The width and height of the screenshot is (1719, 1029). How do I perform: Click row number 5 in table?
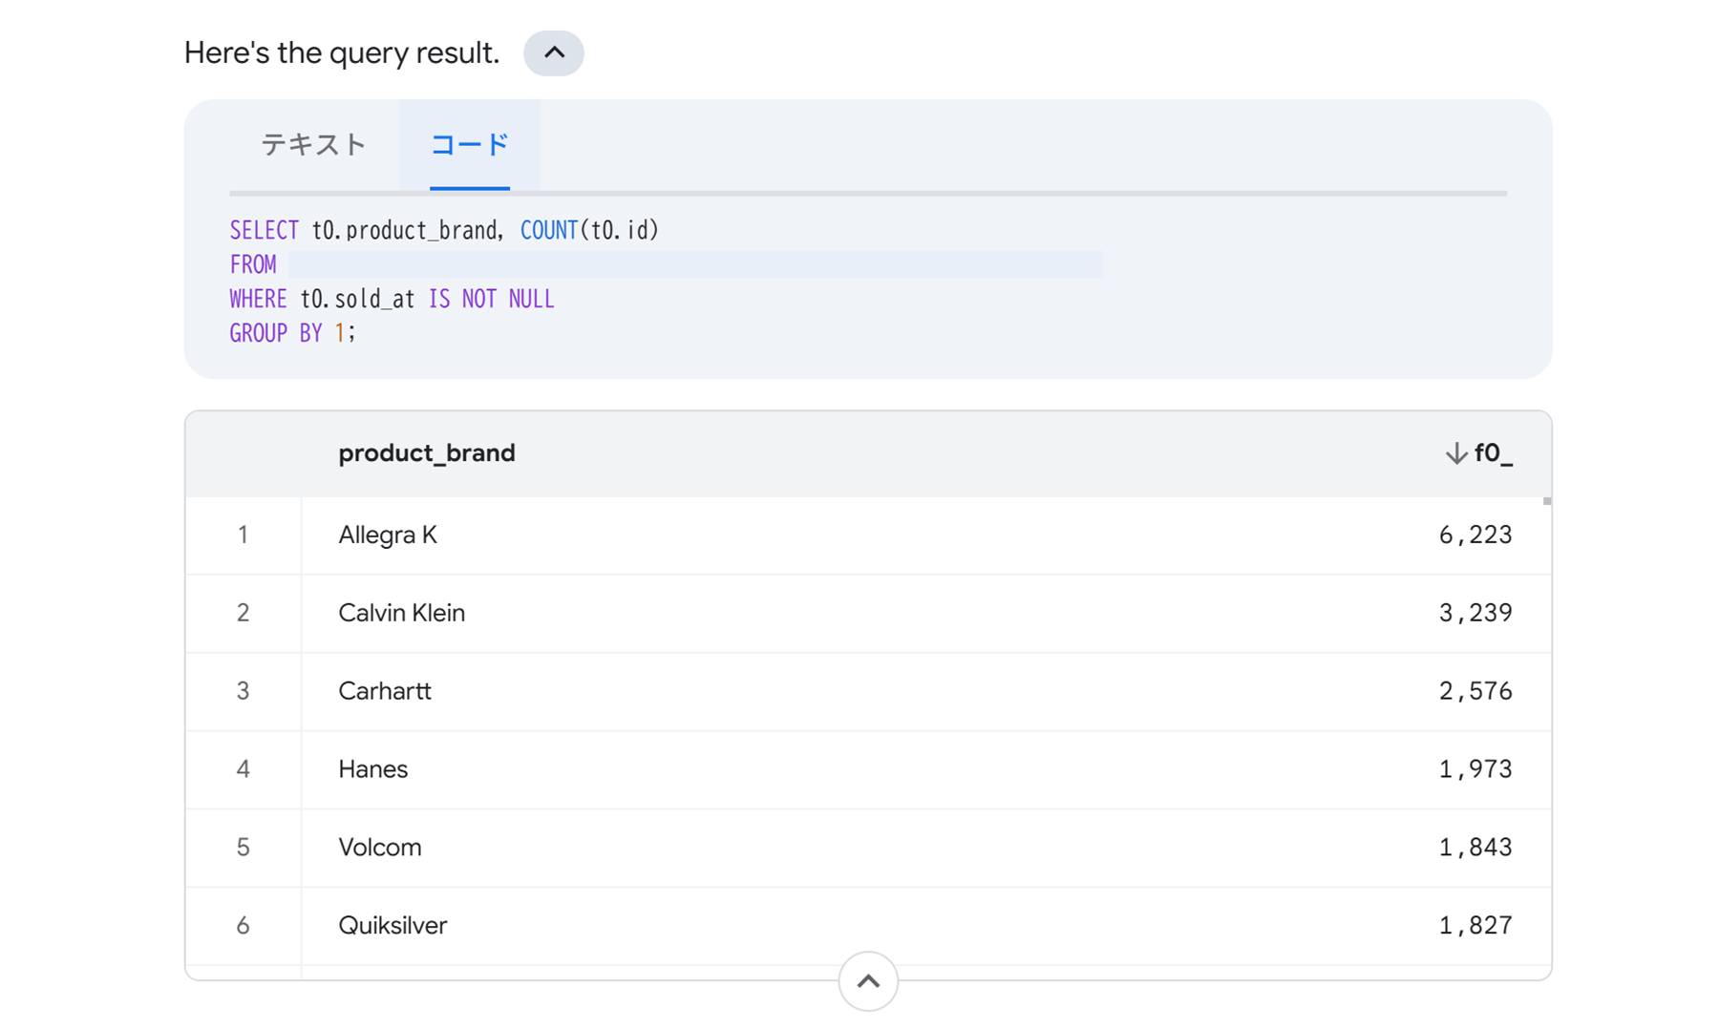(x=243, y=848)
